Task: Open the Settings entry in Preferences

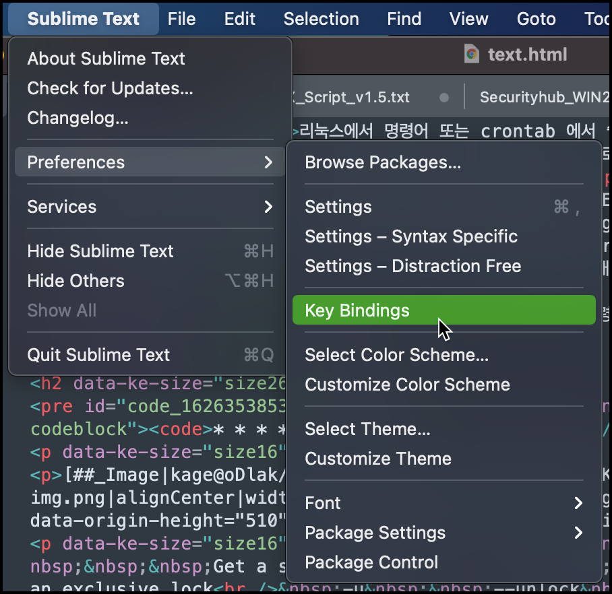Action: (443, 207)
